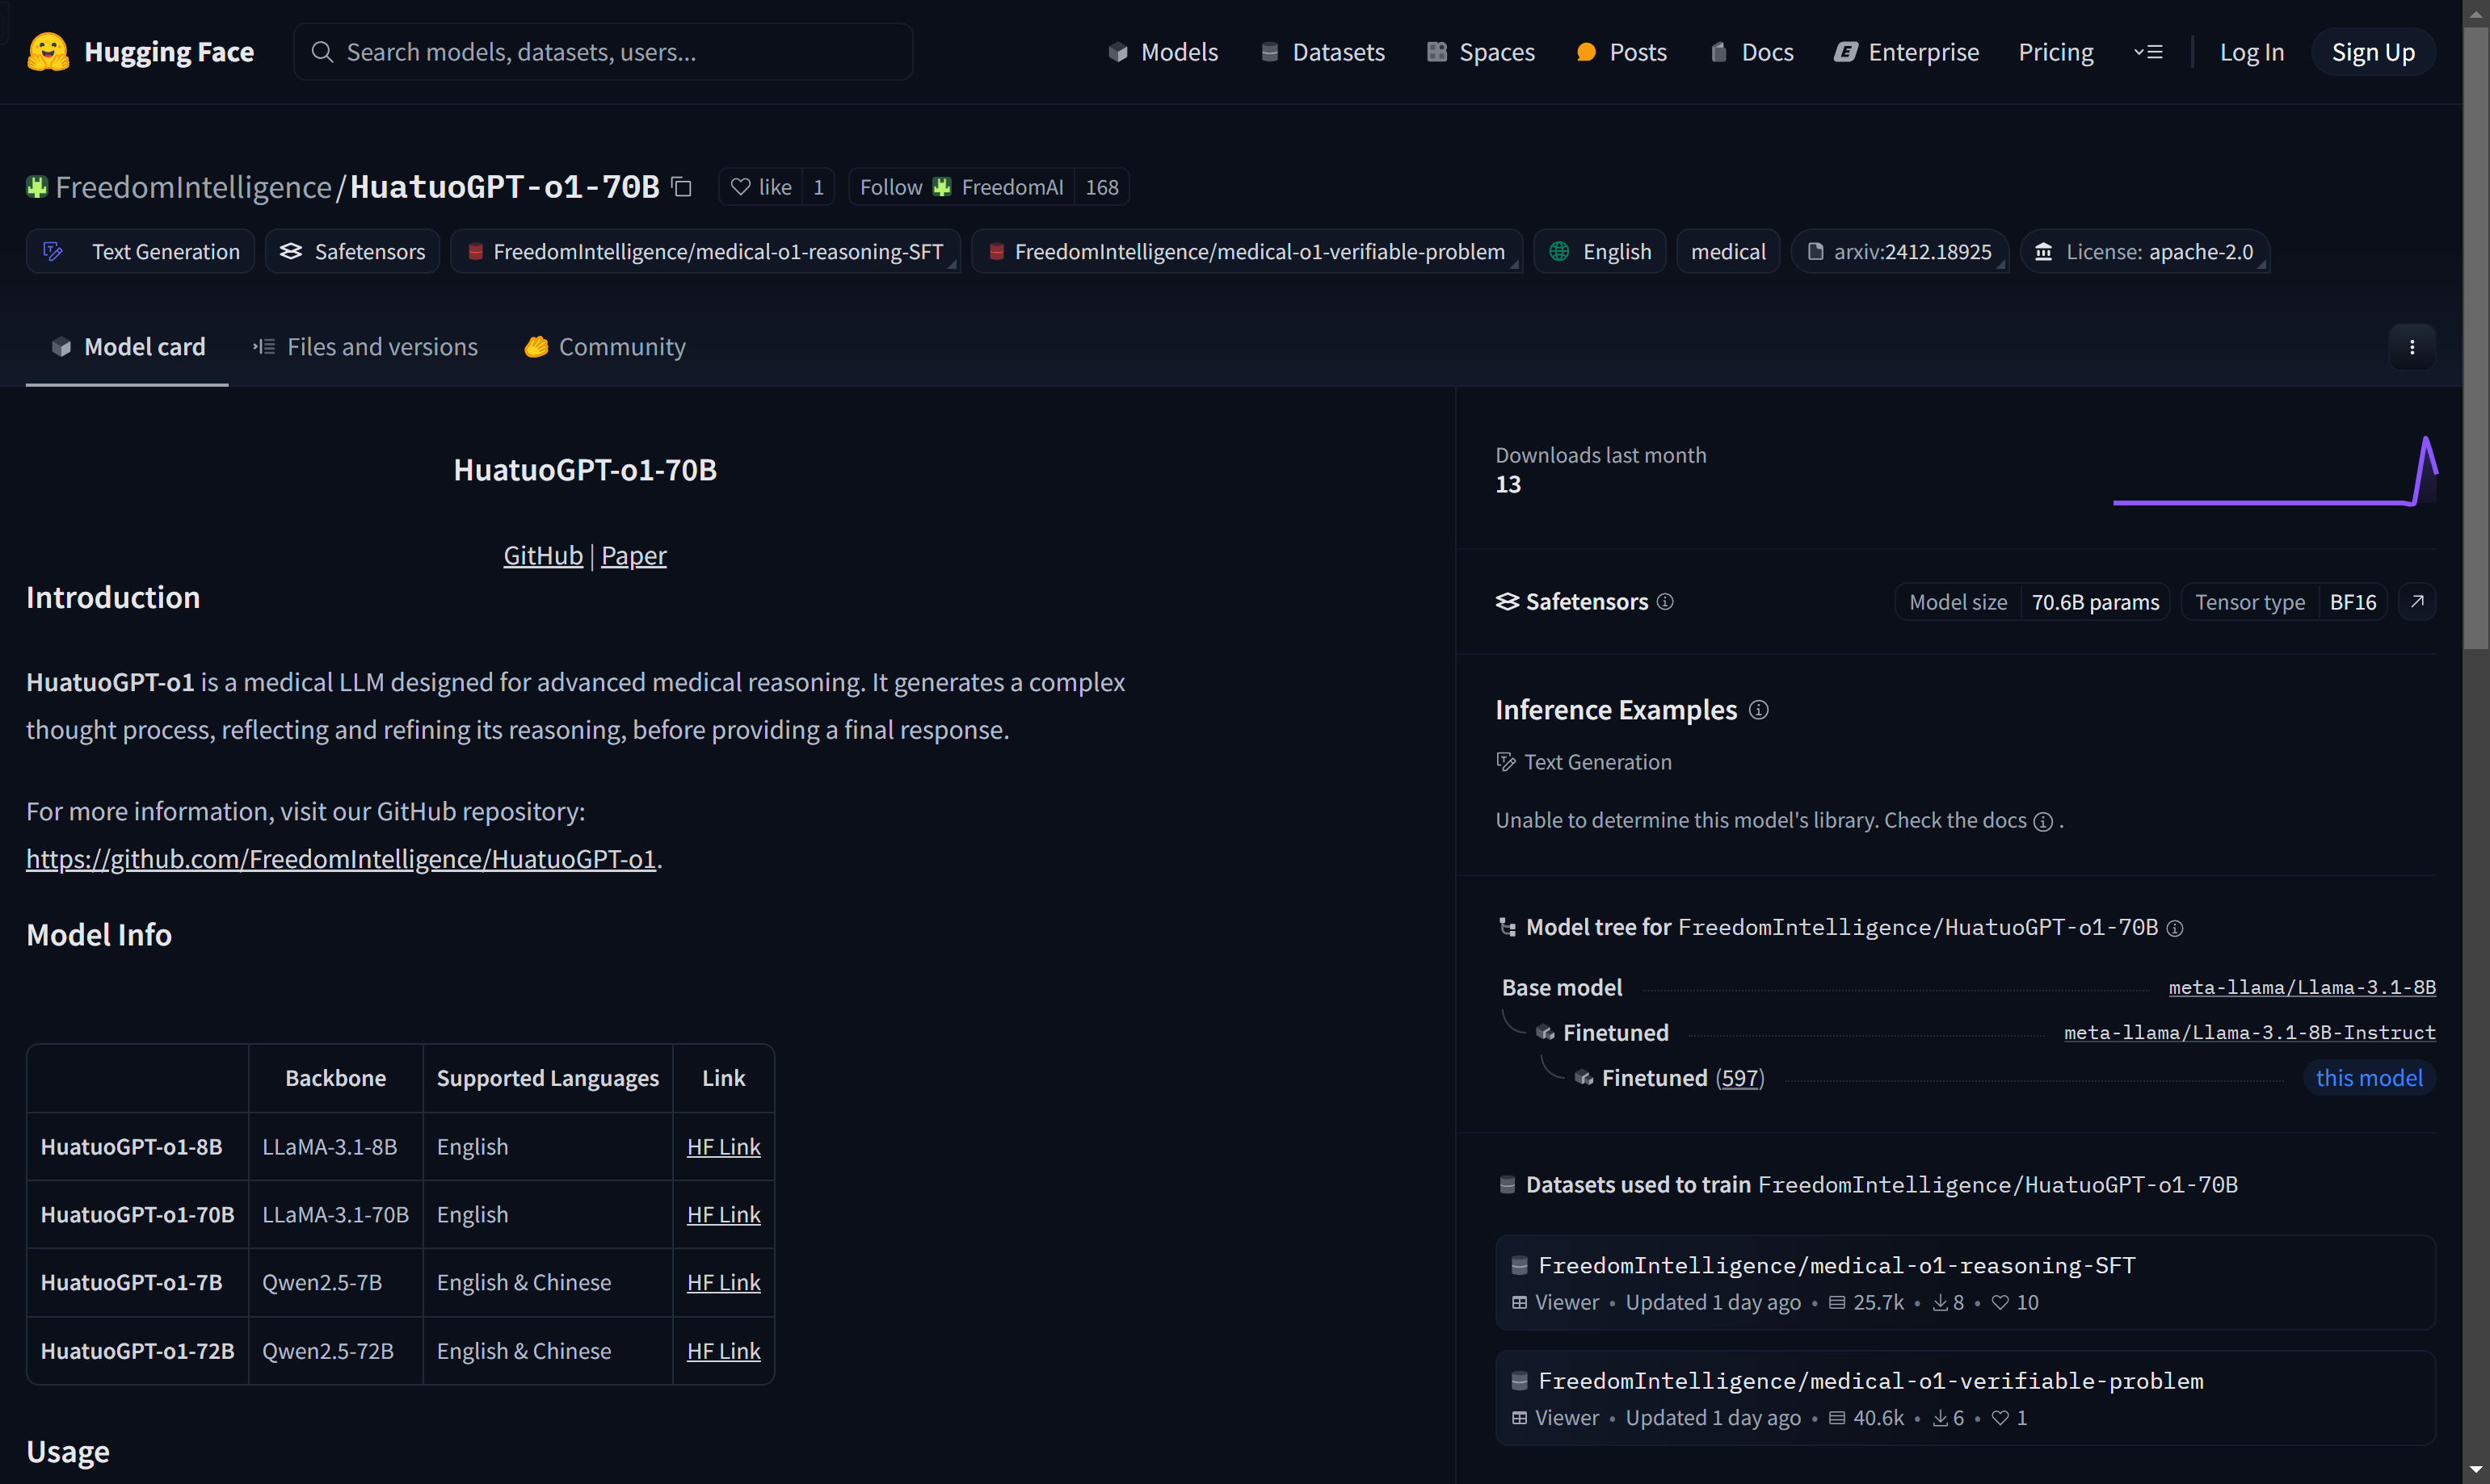The image size is (2490, 1484).
Task: Open Enterprise in top navigation
Action: pos(1907,52)
